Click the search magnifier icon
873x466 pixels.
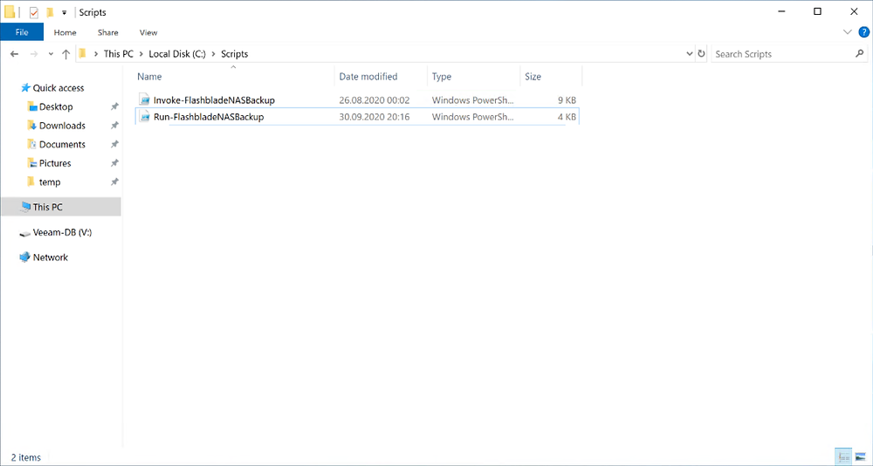point(859,54)
